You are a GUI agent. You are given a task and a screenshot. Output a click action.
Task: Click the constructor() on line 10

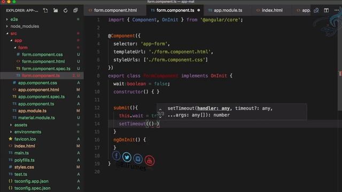coord(131,92)
